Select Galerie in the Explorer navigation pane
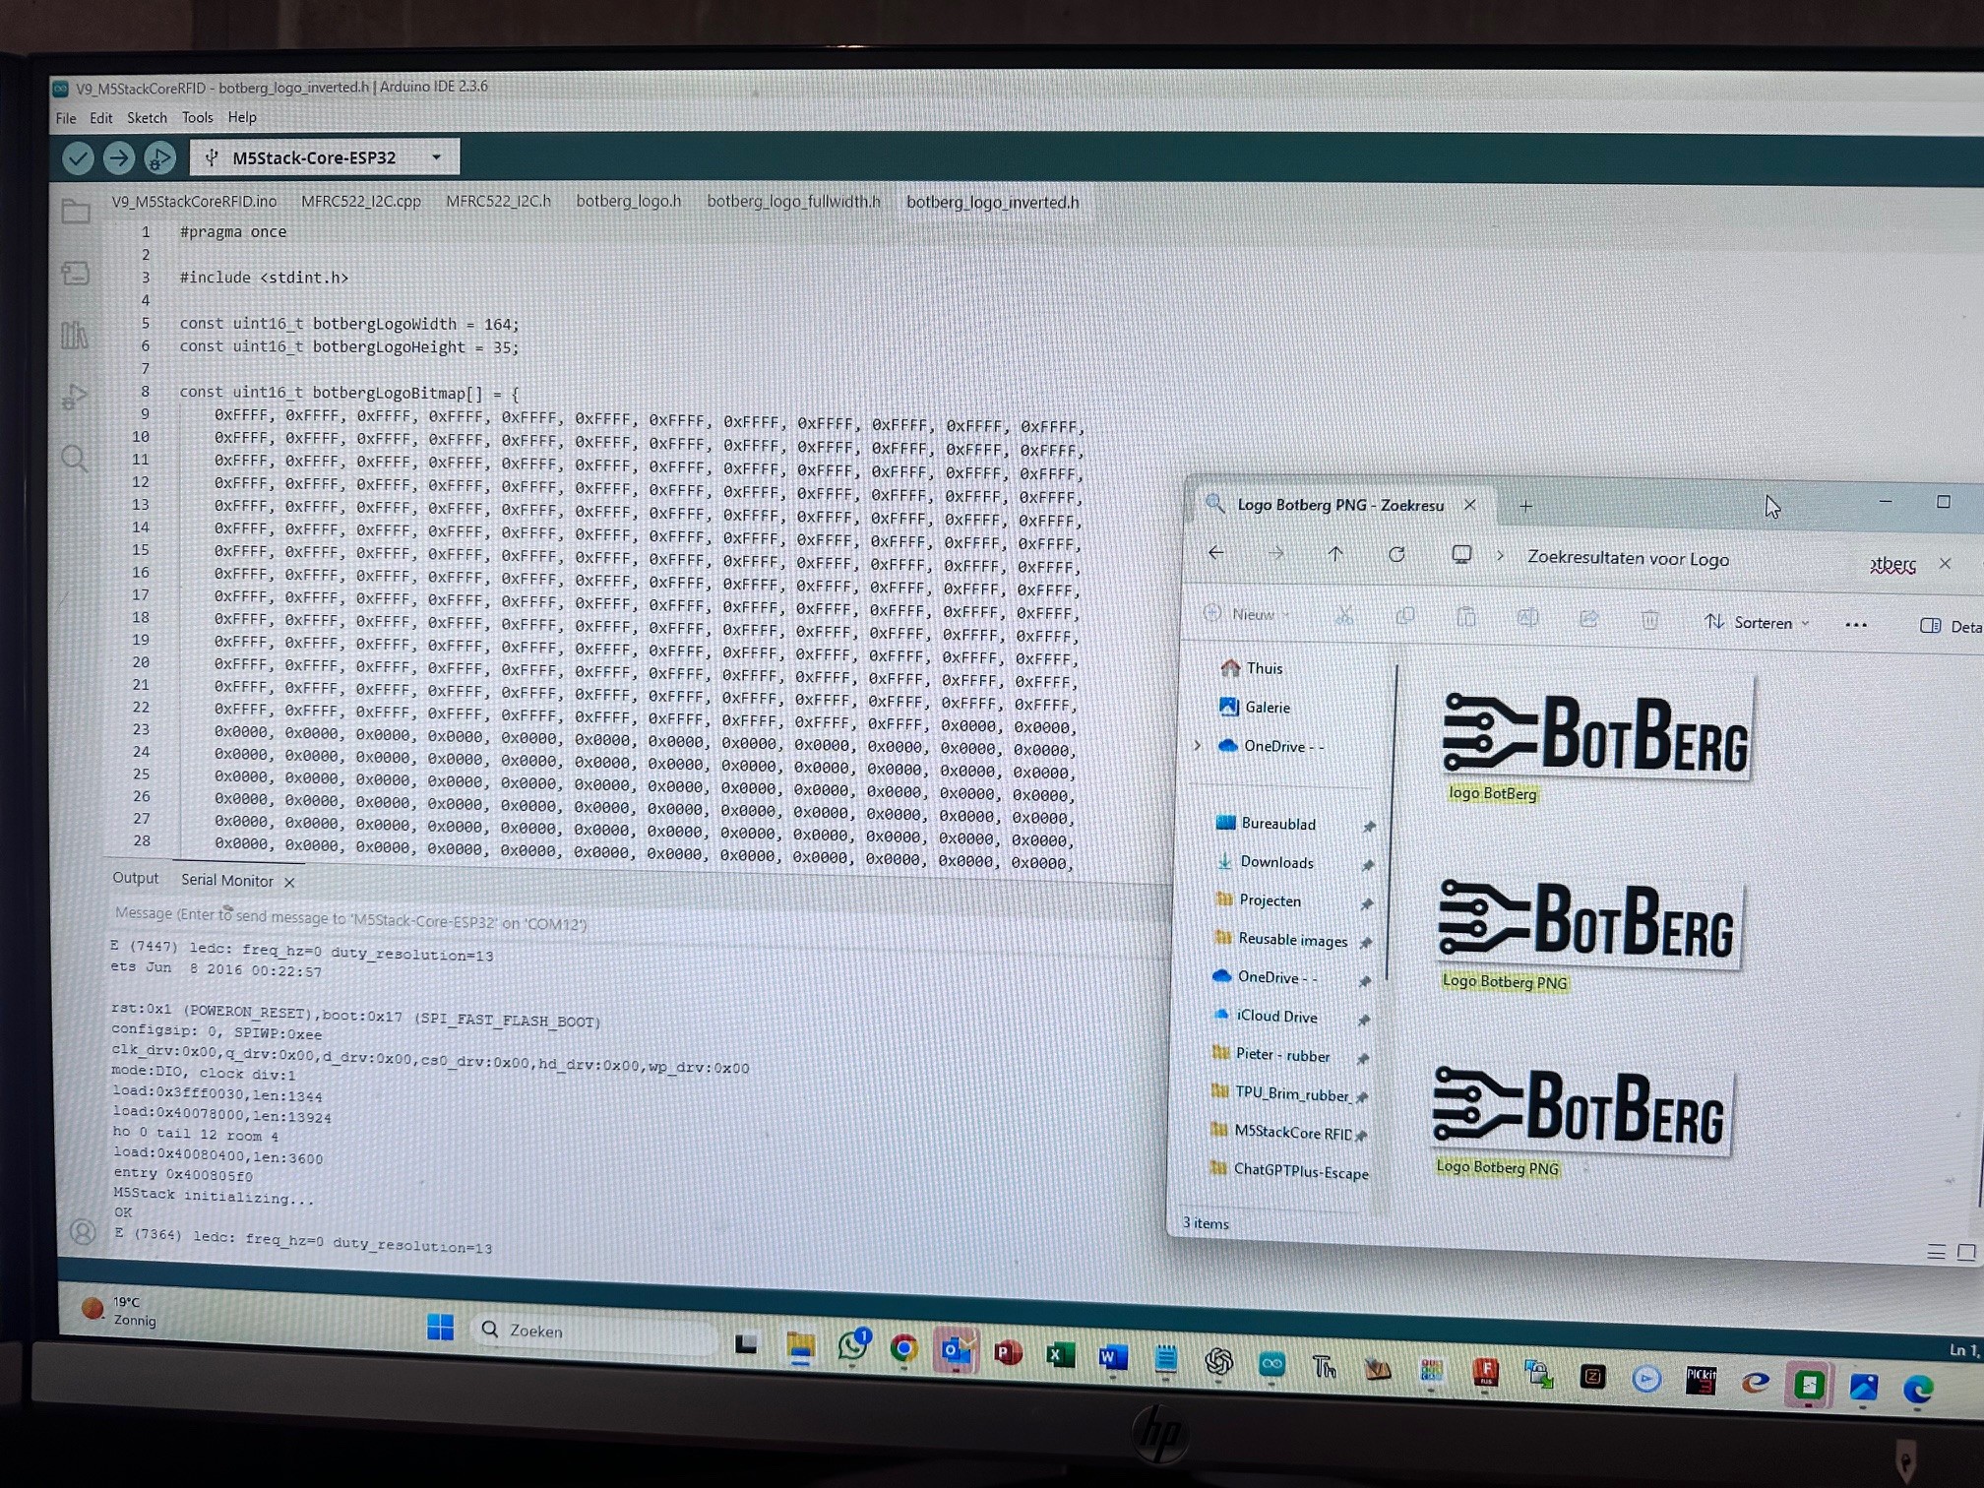Image resolution: width=1984 pixels, height=1488 pixels. [1255, 707]
